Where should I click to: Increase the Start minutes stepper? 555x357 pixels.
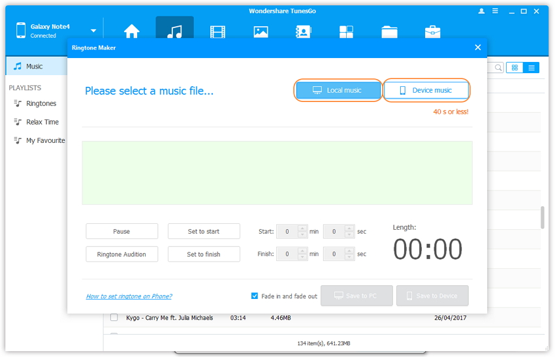[x=302, y=228]
